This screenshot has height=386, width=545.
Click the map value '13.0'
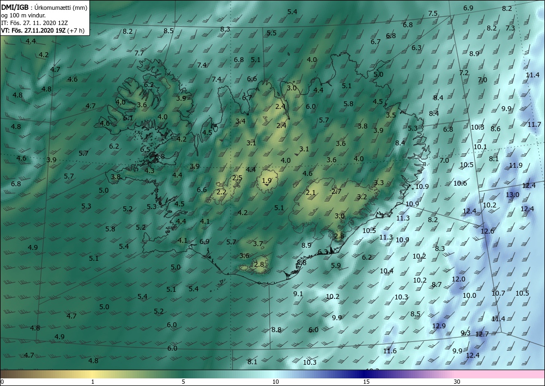pos(512,195)
